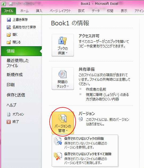
Task: Close the workbook with 閉じる
Action: point(14,42)
